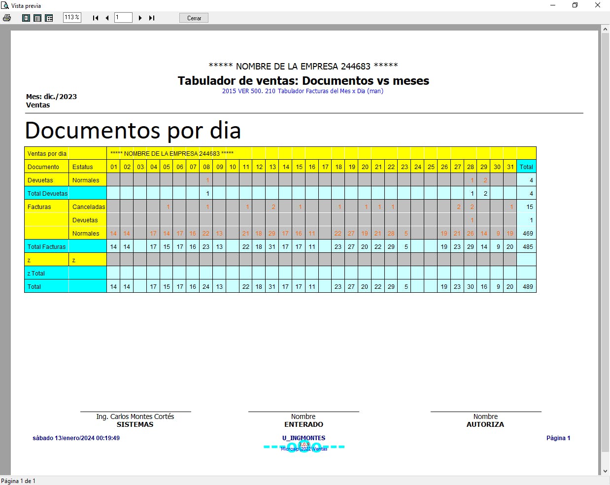This screenshot has height=485, width=610.
Task: Go to the next page
Action: coord(140,18)
